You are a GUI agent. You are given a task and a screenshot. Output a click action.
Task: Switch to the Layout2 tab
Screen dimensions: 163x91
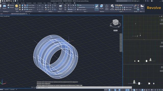click(12, 89)
